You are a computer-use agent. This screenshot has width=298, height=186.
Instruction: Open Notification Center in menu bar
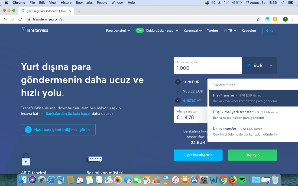point(291,3)
